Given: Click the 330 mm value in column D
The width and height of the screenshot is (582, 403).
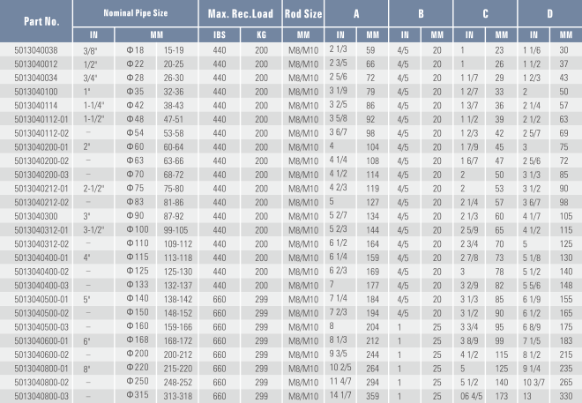Looking at the screenshot, I should [x=566, y=396].
